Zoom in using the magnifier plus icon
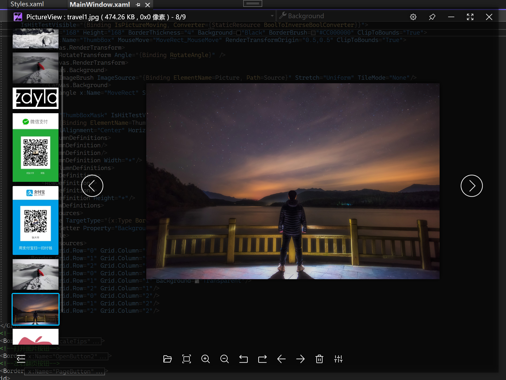 [x=205, y=359]
